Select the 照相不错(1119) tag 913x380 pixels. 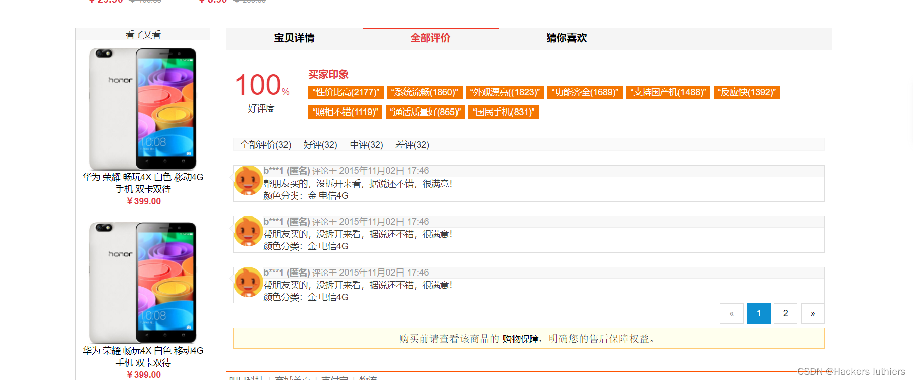pyautogui.click(x=346, y=112)
